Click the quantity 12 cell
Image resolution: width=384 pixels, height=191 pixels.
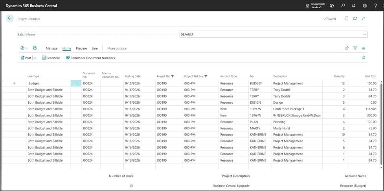pos(335,83)
